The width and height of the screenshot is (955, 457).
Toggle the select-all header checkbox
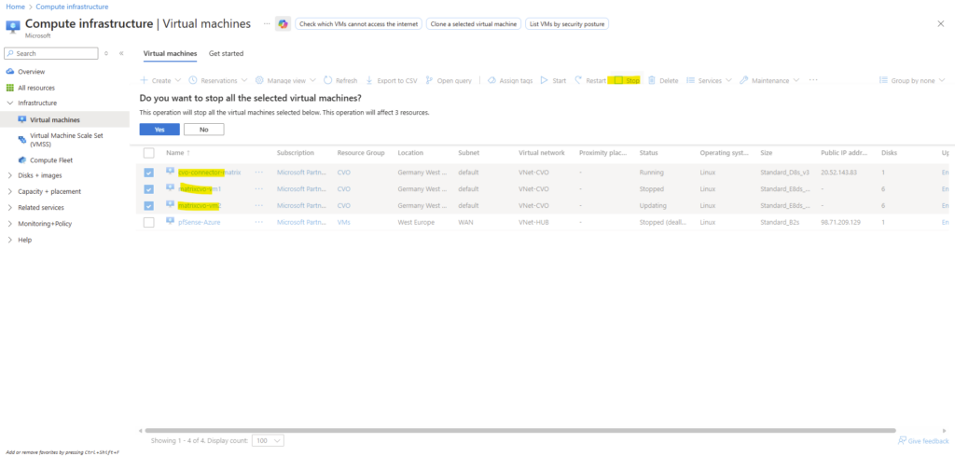coord(149,152)
